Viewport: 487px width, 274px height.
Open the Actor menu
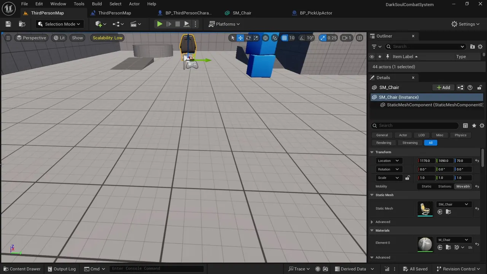[134, 4]
